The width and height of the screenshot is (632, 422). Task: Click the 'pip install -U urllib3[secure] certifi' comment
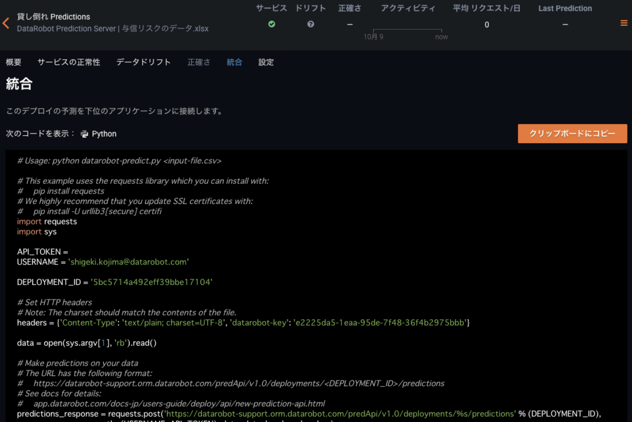tap(89, 211)
